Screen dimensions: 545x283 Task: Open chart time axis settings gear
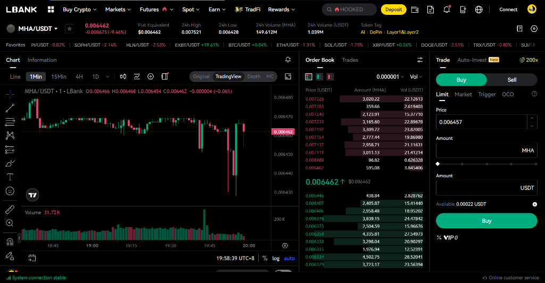click(285, 246)
